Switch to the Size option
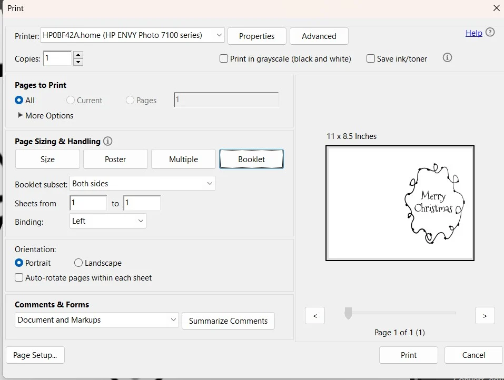 click(47, 159)
